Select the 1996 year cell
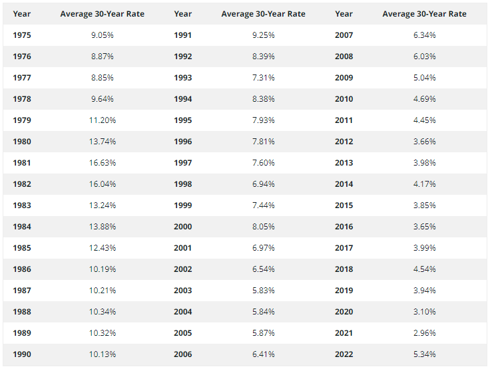This screenshot has height=371, width=490. click(x=182, y=142)
